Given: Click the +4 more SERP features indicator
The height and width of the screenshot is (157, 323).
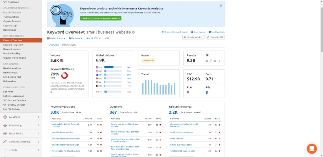Looking at the screenshot, I should click(219, 61).
